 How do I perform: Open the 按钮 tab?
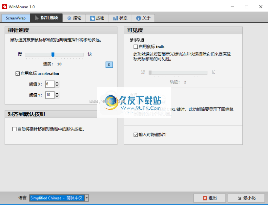pyautogui.click(x=97, y=18)
